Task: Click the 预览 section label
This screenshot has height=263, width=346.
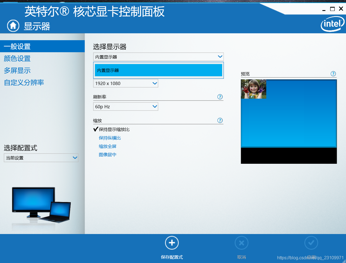Action: (x=245, y=74)
